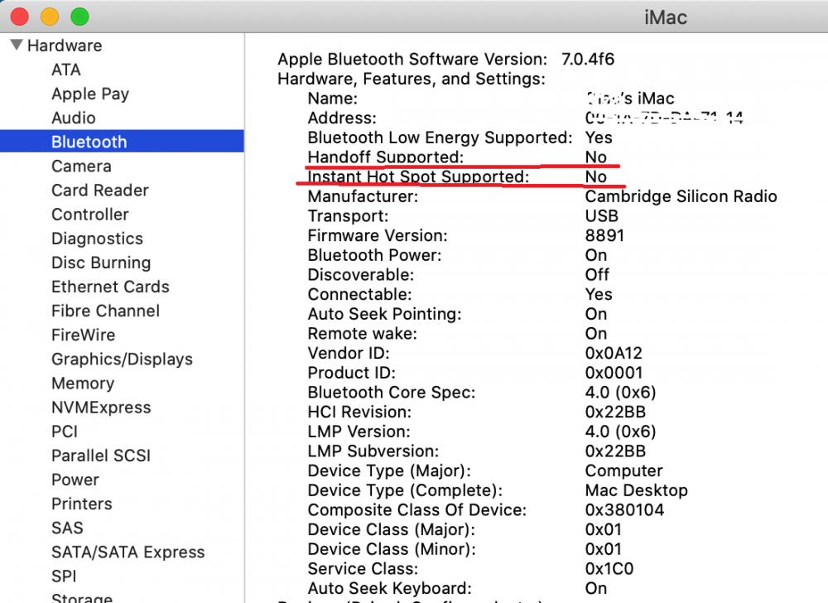828x603 pixels.
Task: Select SAS in the sidebar
Action: pyautogui.click(x=68, y=528)
